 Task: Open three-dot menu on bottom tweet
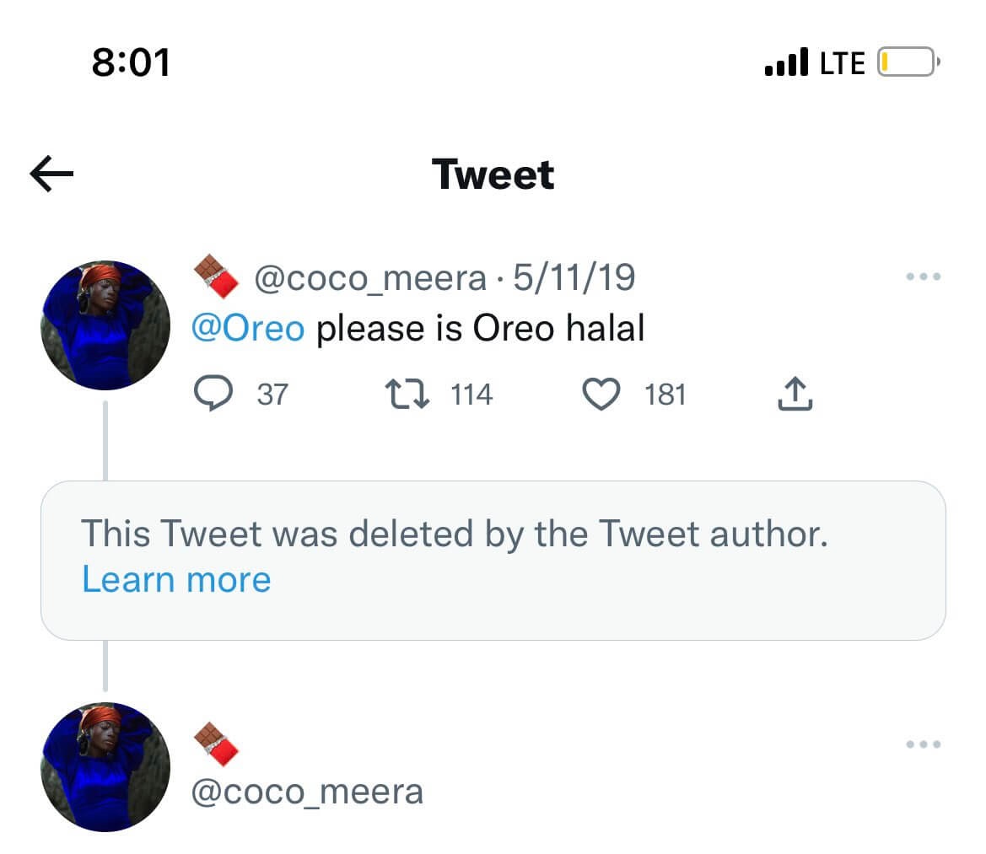pos(923,744)
